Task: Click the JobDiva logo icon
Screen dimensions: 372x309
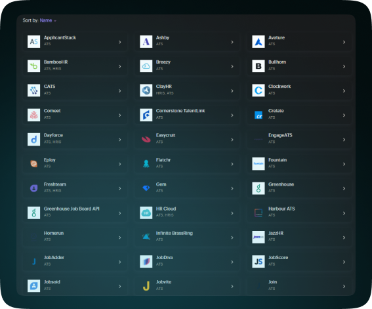Action: pos(146,262)
